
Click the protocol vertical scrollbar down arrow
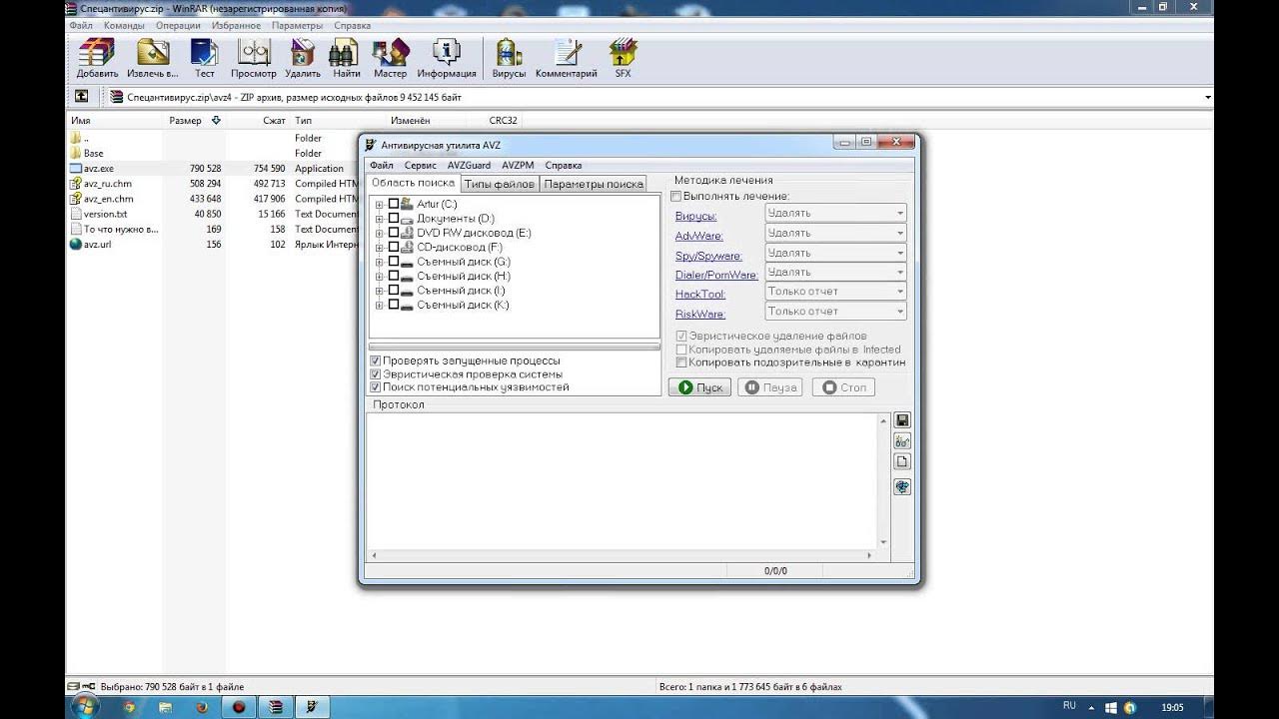click(x=883, y=543)
